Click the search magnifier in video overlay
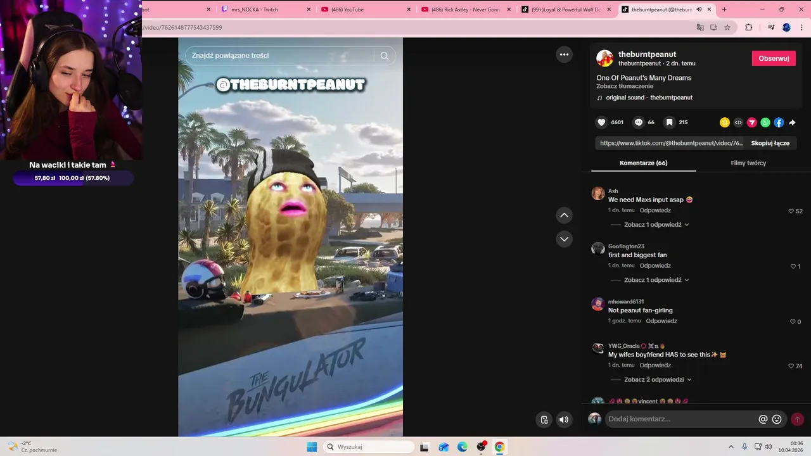 [x=384, y=56]
